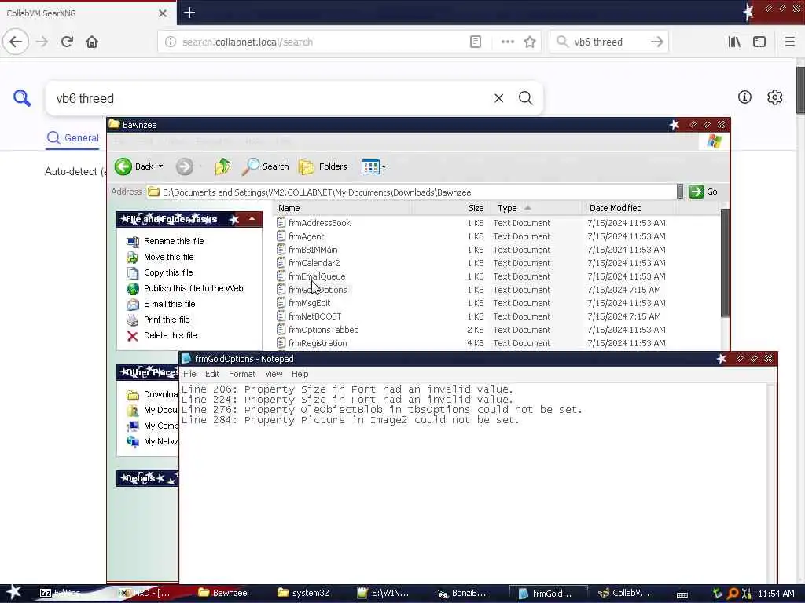
Task: Reload the Firefox page
Action: 67,42
